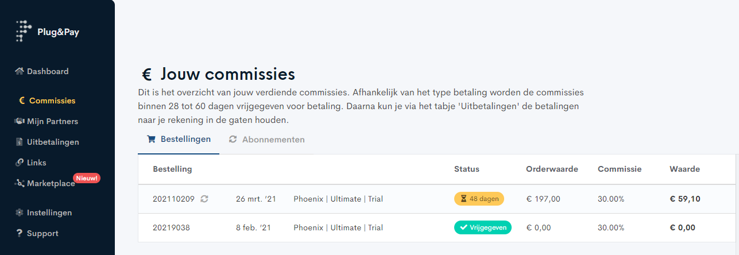
Task: Click the Uitbetalingen document icon
Action: pos(20,142)
